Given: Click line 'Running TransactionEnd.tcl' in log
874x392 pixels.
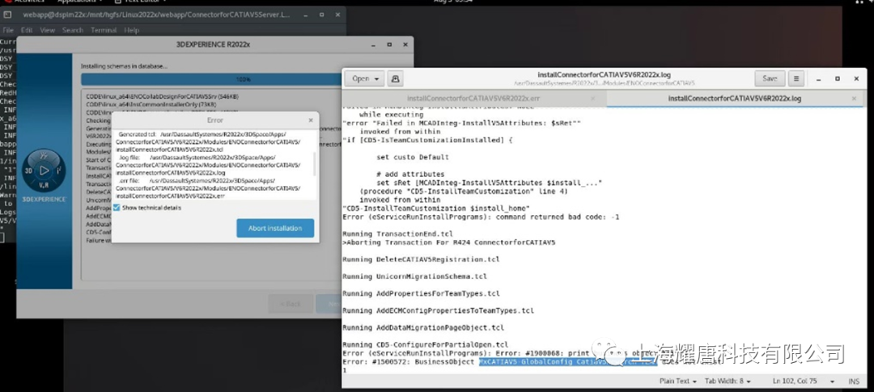Looking at the screenshot, I should coord(397,234).
